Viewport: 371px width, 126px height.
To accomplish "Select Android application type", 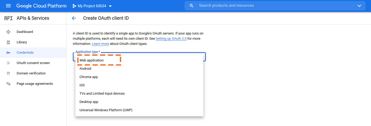I will [139, 69].
